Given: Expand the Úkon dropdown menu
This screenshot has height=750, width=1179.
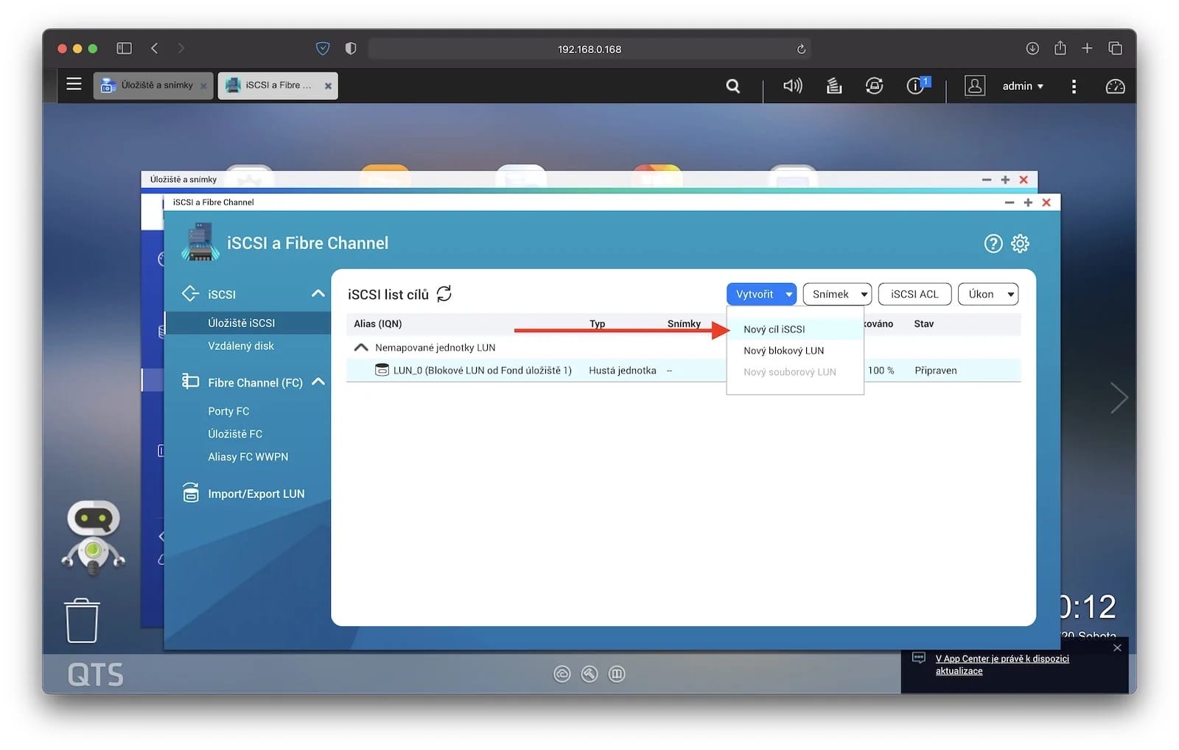Looking at the screenshot, I should pos(988,294).
